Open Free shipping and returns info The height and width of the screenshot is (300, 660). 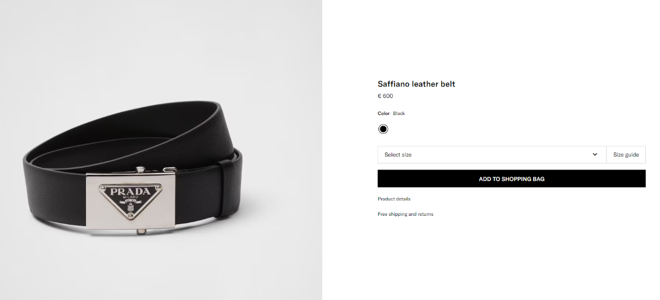(405, 214)
